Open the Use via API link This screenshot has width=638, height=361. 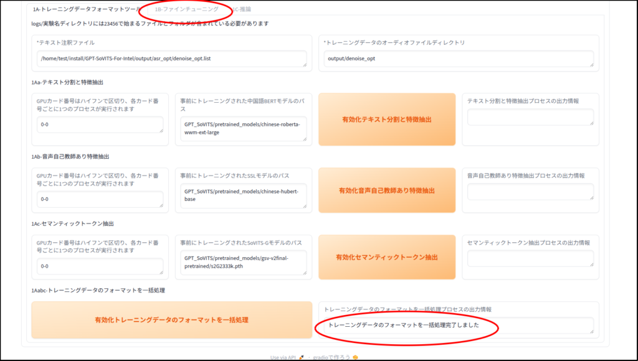[283, 357]
